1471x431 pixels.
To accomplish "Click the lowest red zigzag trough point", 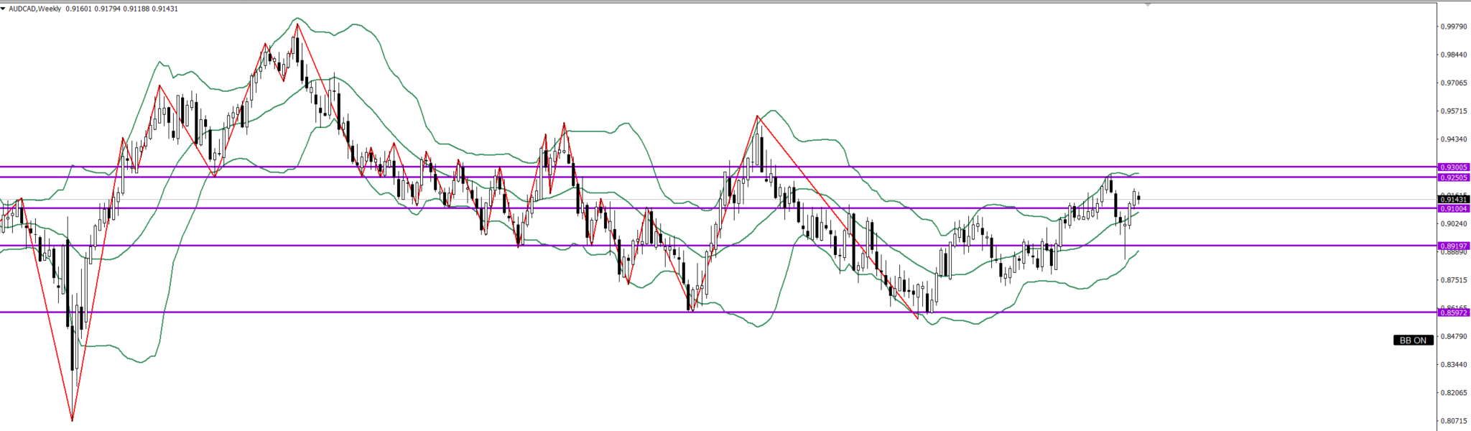I will click(x=72, y=420).
